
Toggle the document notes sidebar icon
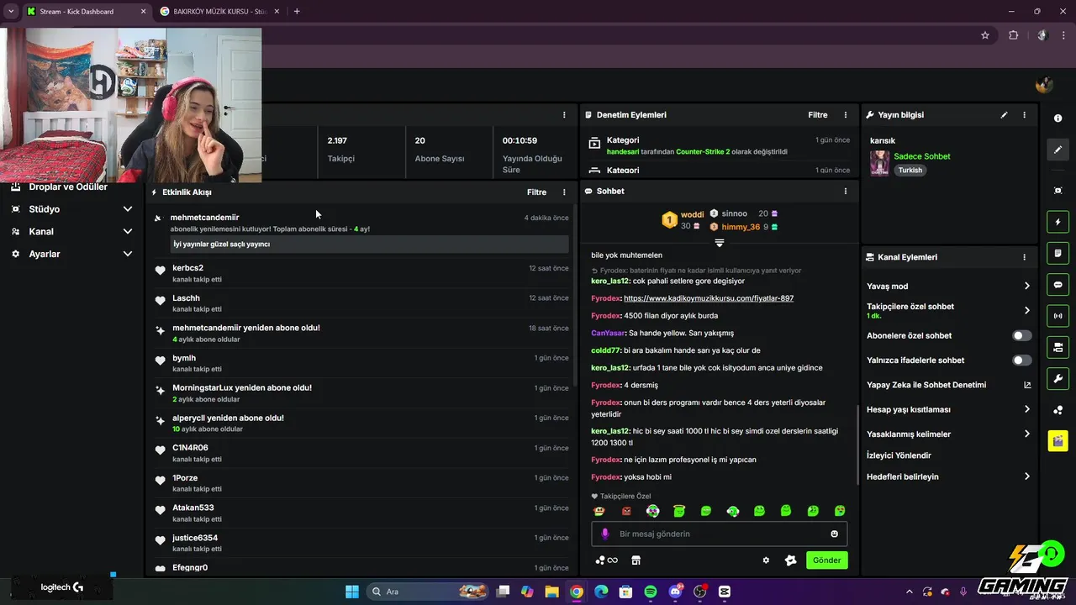1058,253
